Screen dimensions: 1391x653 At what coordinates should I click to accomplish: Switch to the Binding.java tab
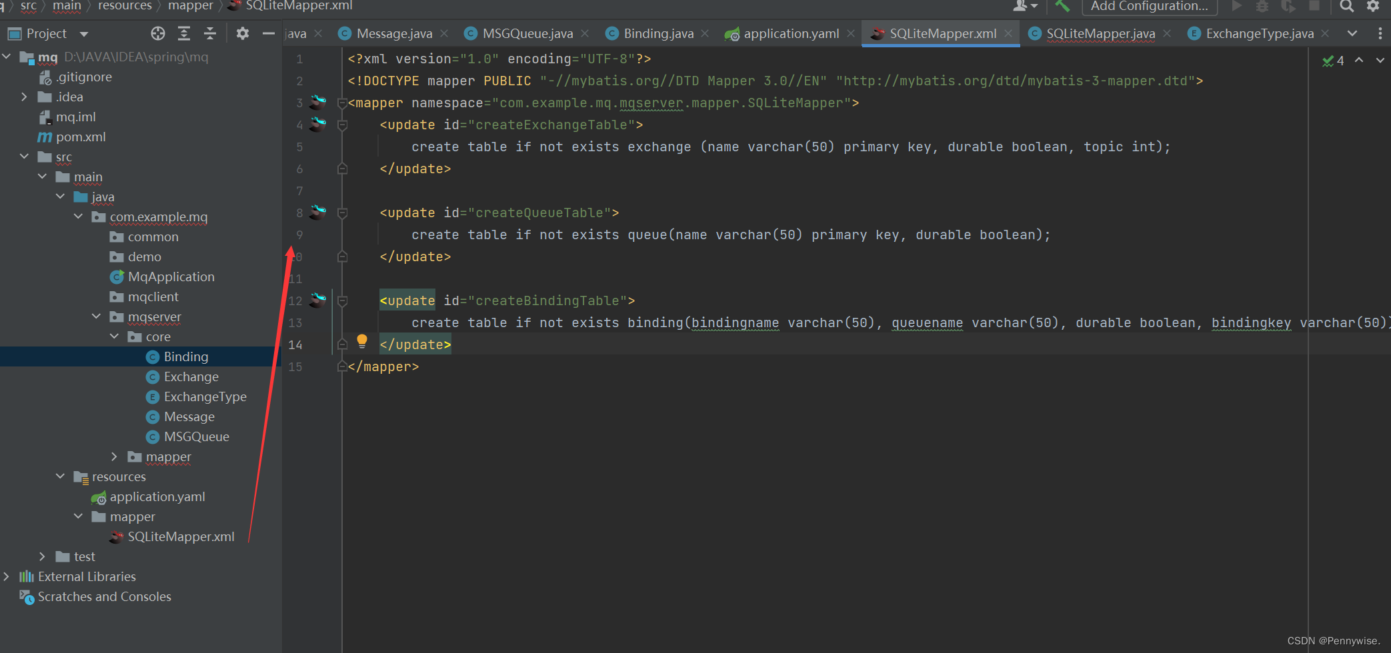coord(657,33)
